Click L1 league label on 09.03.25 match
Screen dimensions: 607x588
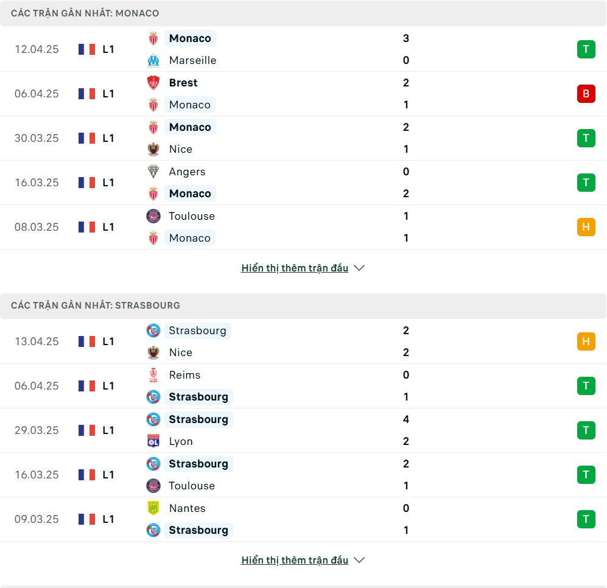pyautogui.click(x=108, y=519)
